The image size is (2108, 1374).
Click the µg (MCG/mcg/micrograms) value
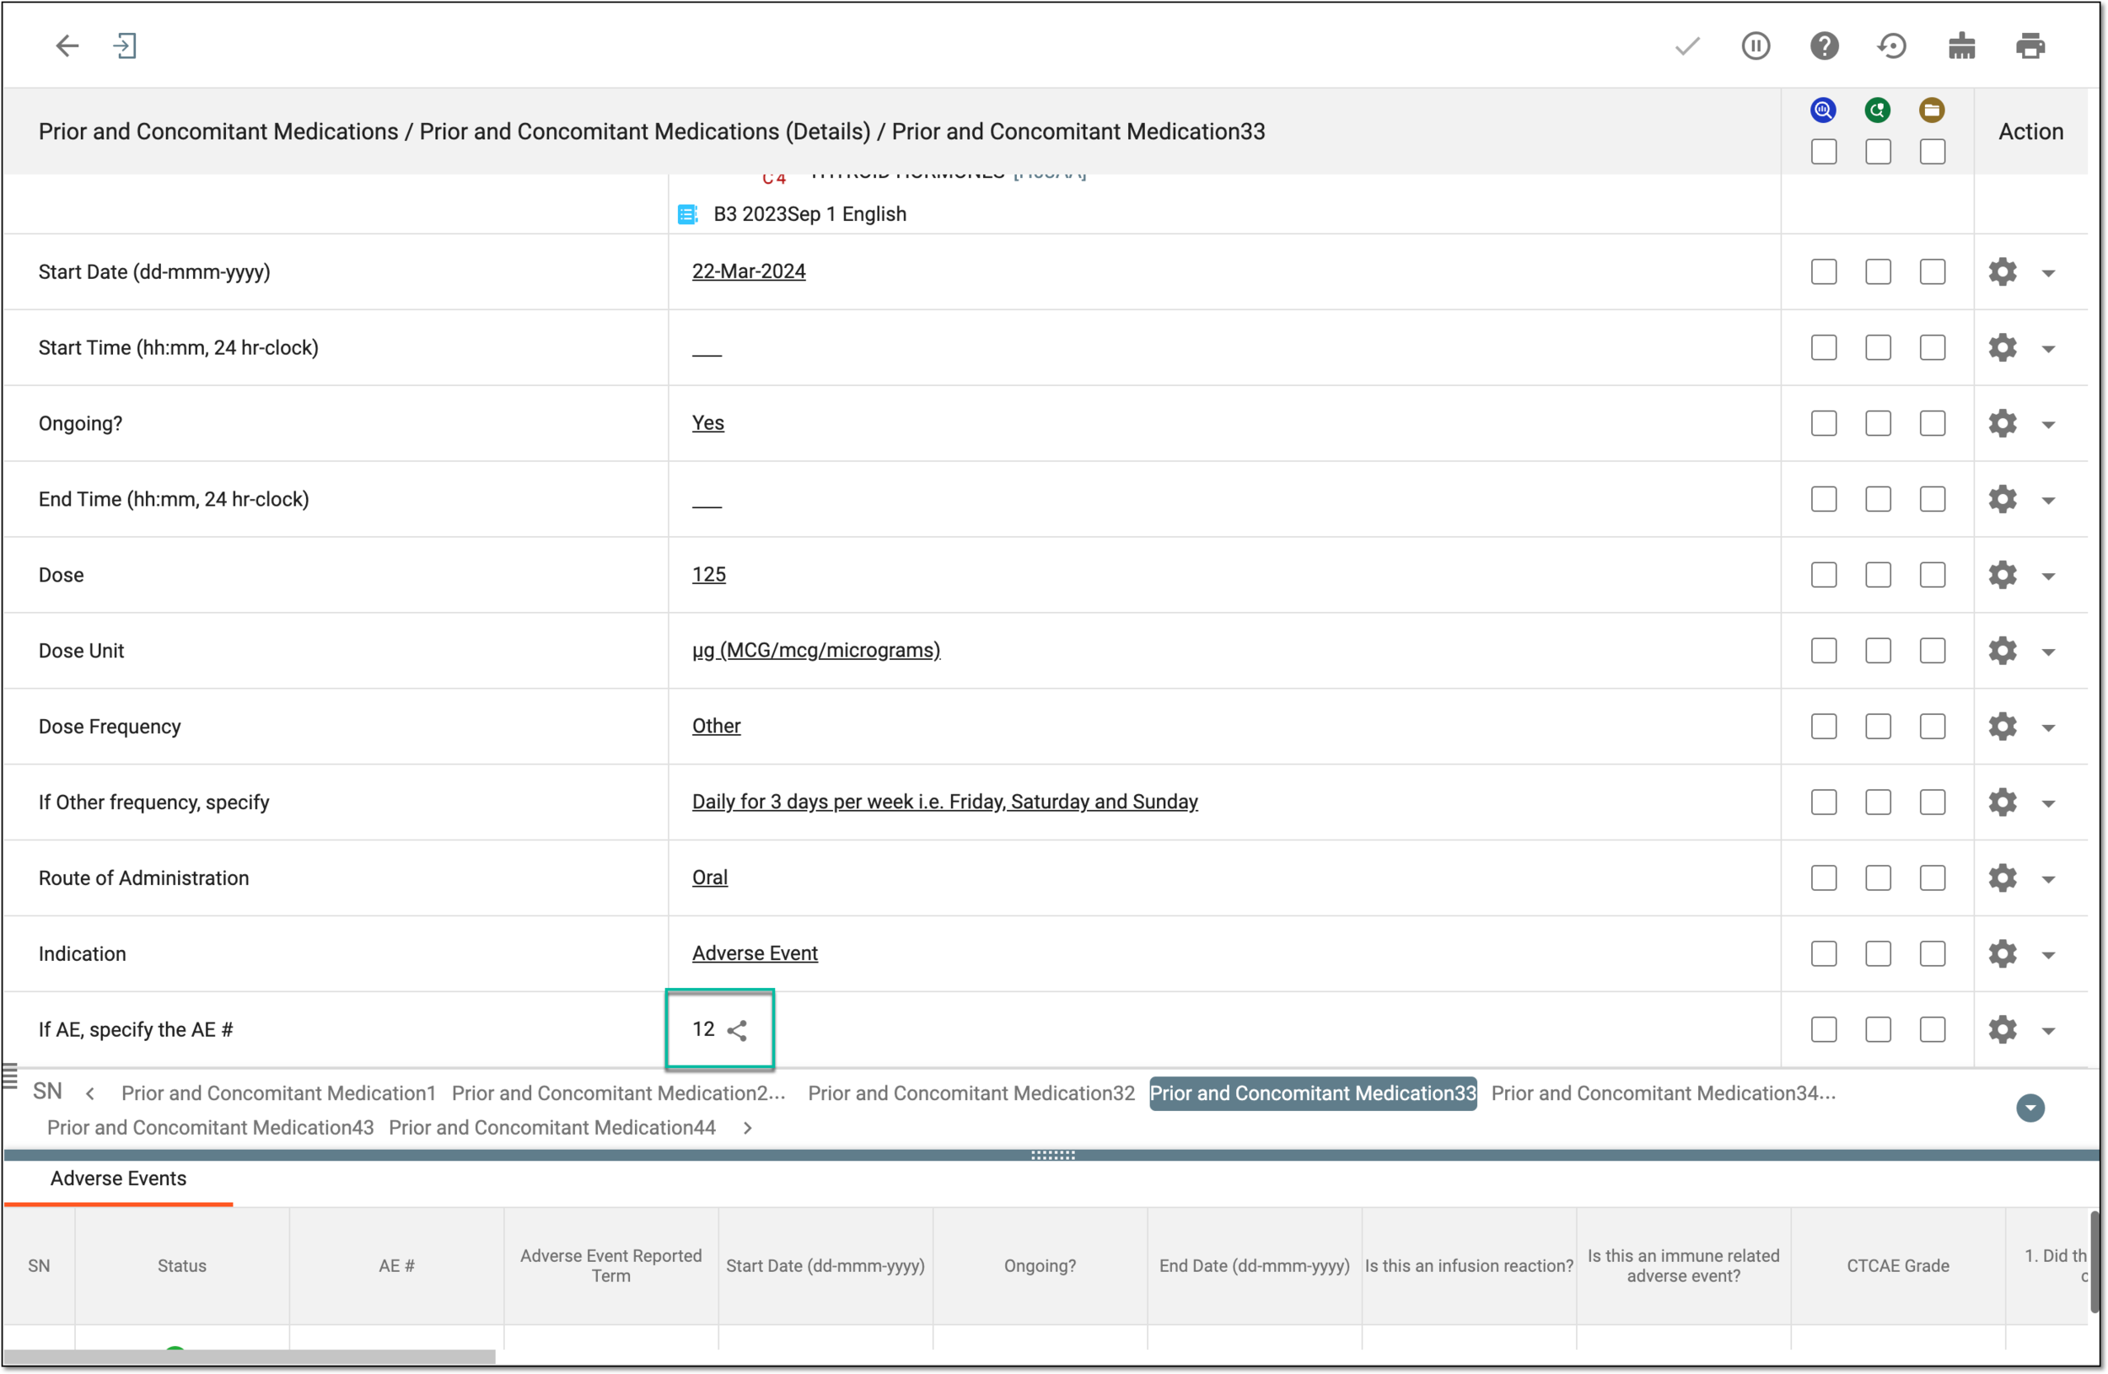(815, 651)
